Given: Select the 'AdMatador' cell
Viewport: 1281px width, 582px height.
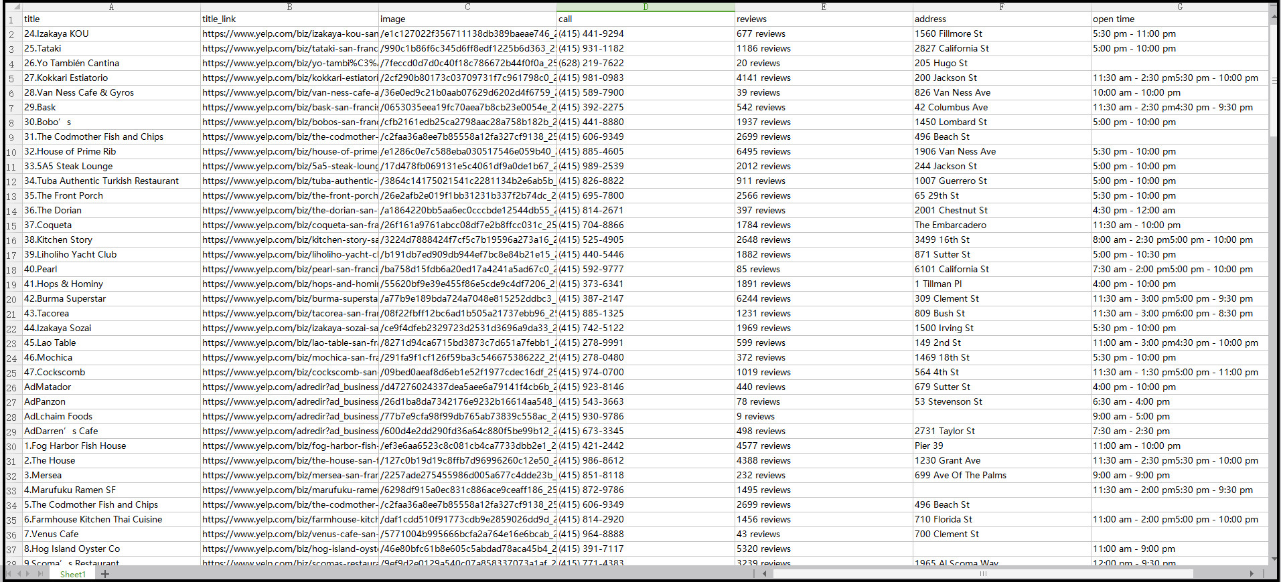Looking at the screenshot, I should tap(111, 387).
